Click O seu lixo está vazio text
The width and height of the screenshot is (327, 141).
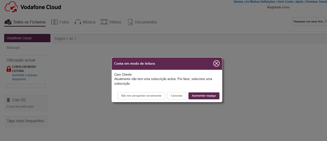[x=20, y=106]
